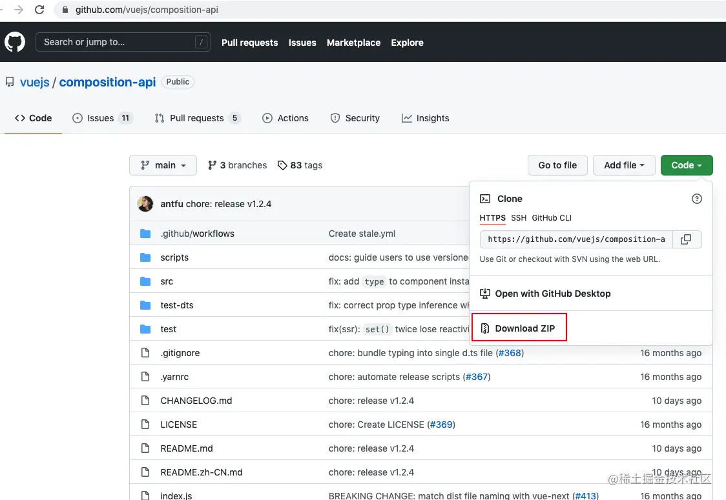The width and height of the screenshot is (726, 500).
Task: Click the GitHub Desktop icon
Action: click(x=485, y=294)
